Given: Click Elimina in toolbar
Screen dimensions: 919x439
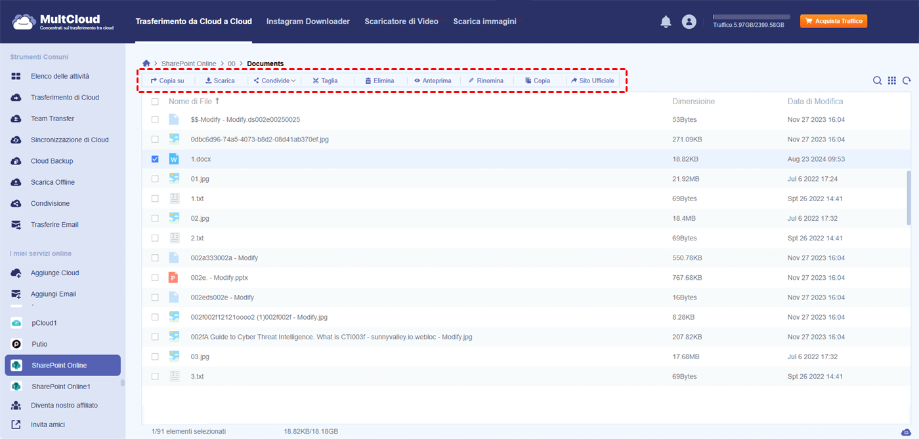Looking at the screenshot, I should coord(379,81).
